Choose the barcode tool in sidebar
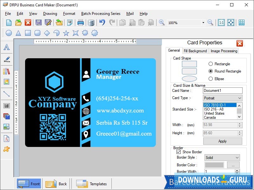254x190 pixels. click(6, 106)
